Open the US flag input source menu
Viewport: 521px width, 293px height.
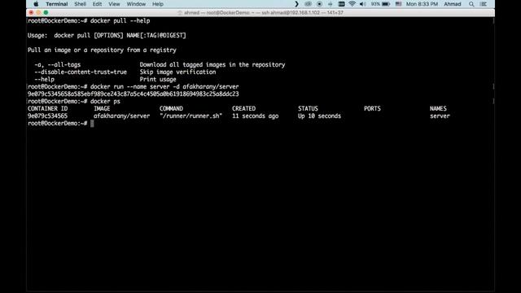click(398, 4)
